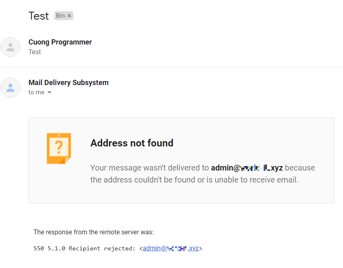Click Cuong Programmer's avatar icon
The height and width of the screenshot is (268, 343).
tap(10, 47)
